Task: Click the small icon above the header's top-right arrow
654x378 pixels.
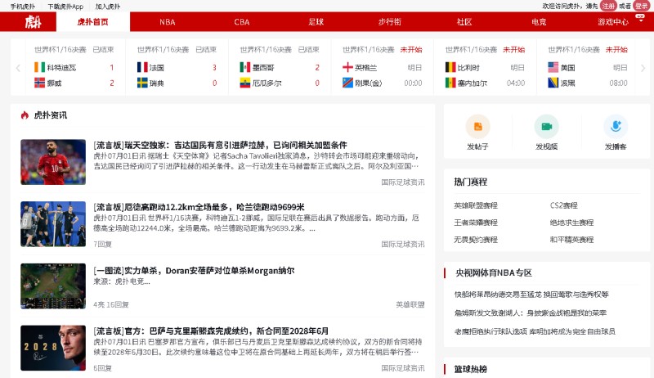Action: (x=640, y=16)
